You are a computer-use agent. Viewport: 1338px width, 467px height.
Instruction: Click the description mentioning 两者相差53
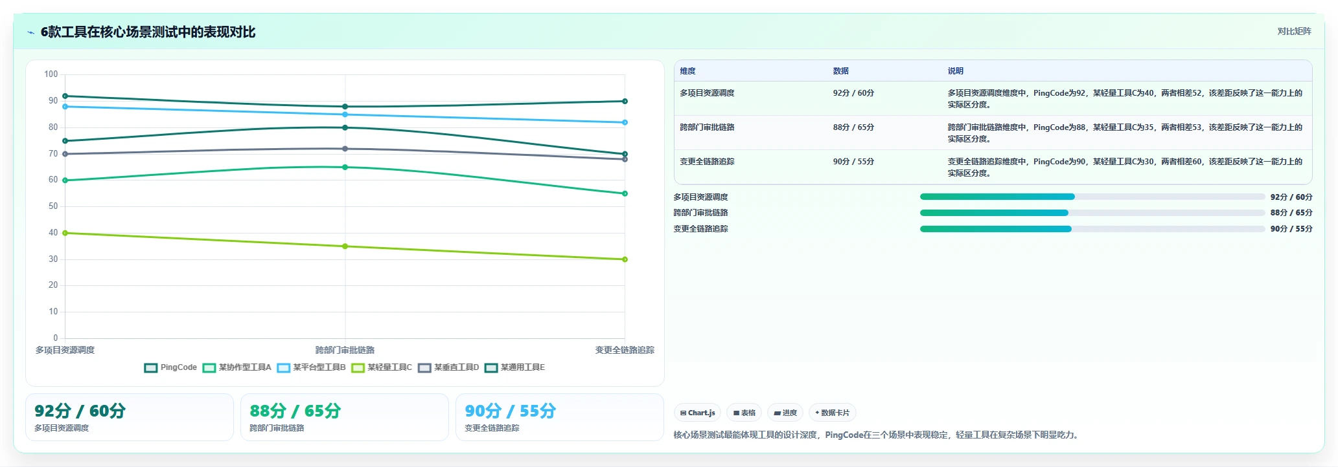1125,133
